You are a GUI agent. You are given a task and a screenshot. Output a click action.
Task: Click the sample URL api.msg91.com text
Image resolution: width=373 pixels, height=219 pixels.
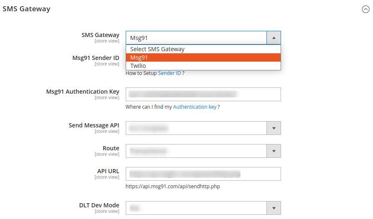pos(173,186)
